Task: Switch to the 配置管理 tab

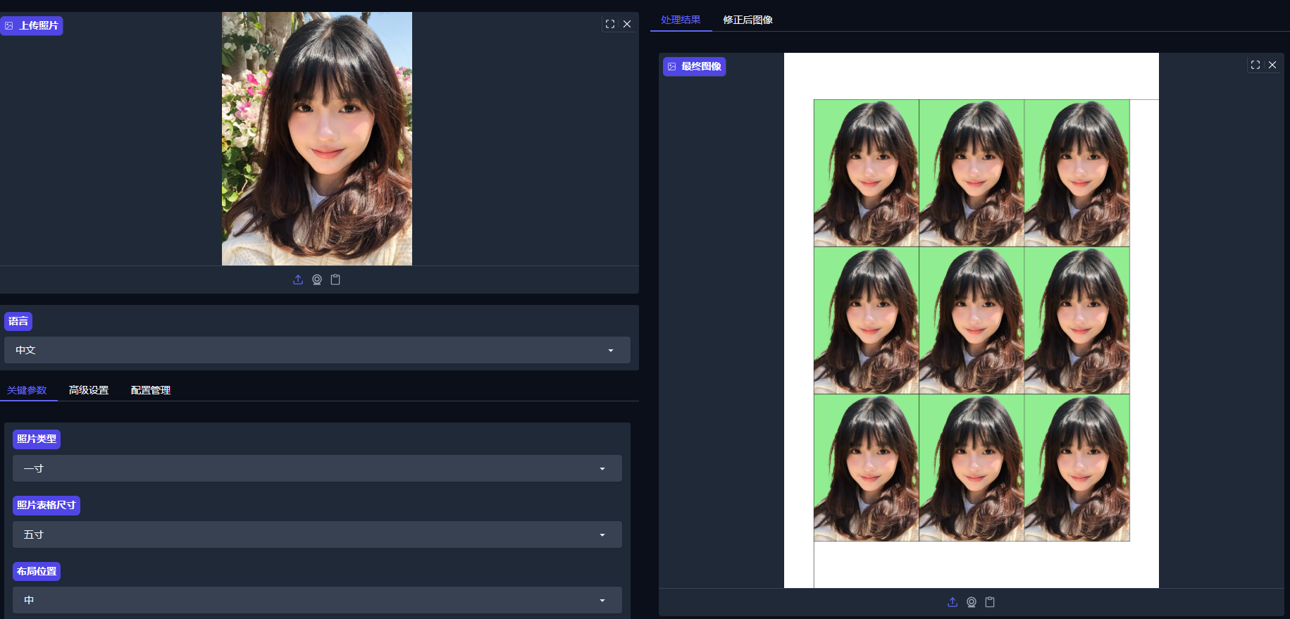Action: point(151,390)
